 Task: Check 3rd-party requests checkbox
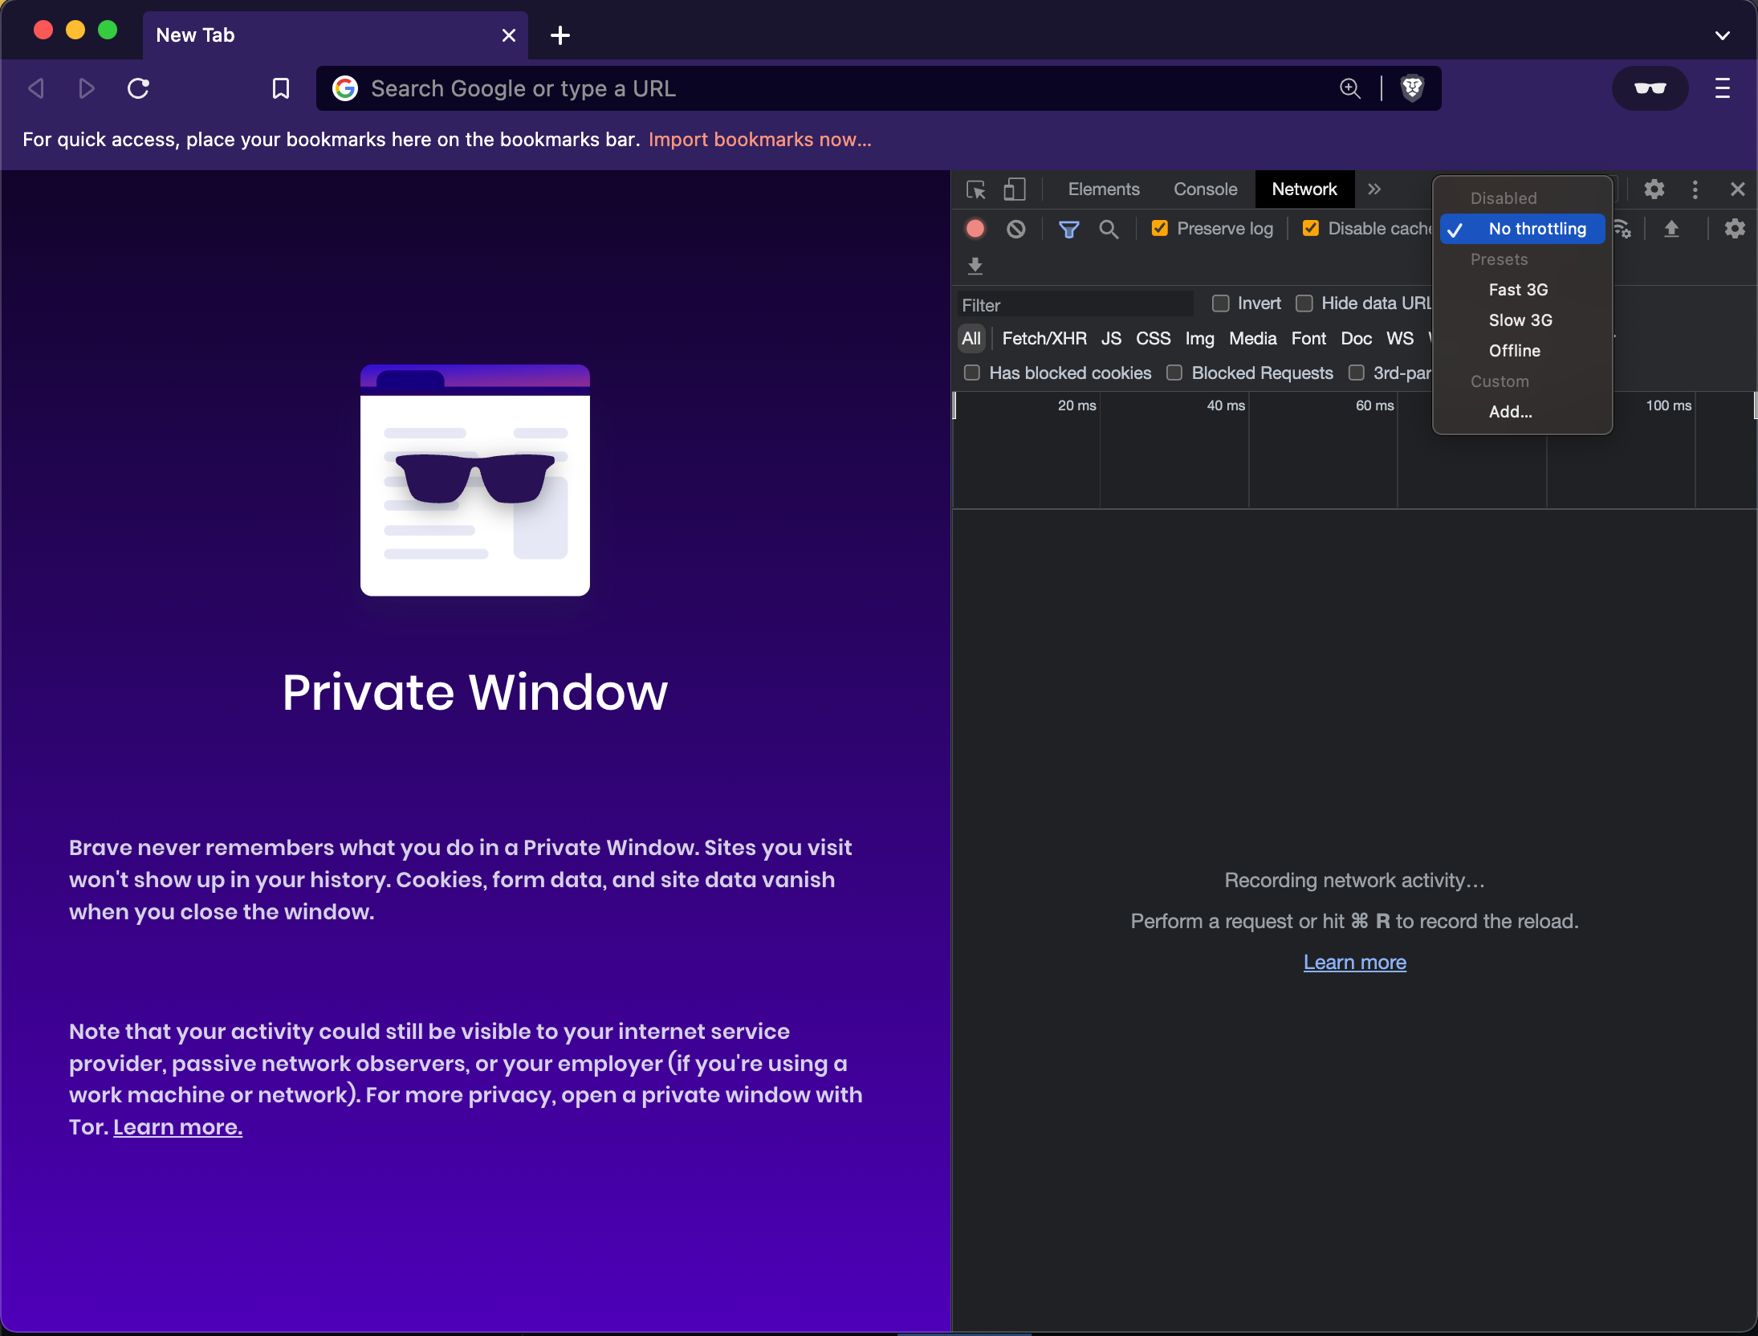pyautogui.click(x=1357, y=373)
